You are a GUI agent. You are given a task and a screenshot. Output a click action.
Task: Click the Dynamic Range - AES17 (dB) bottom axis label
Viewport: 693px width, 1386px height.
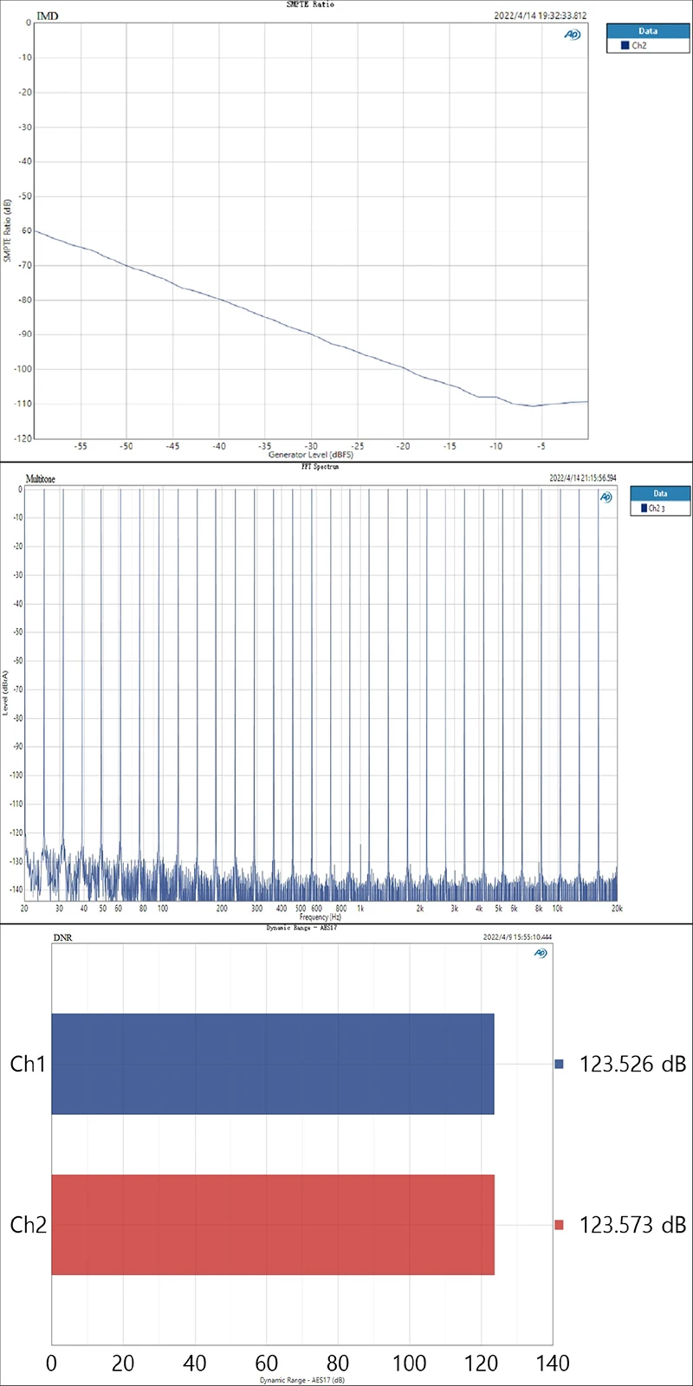pyautogui.click(x=301, y=1380)
